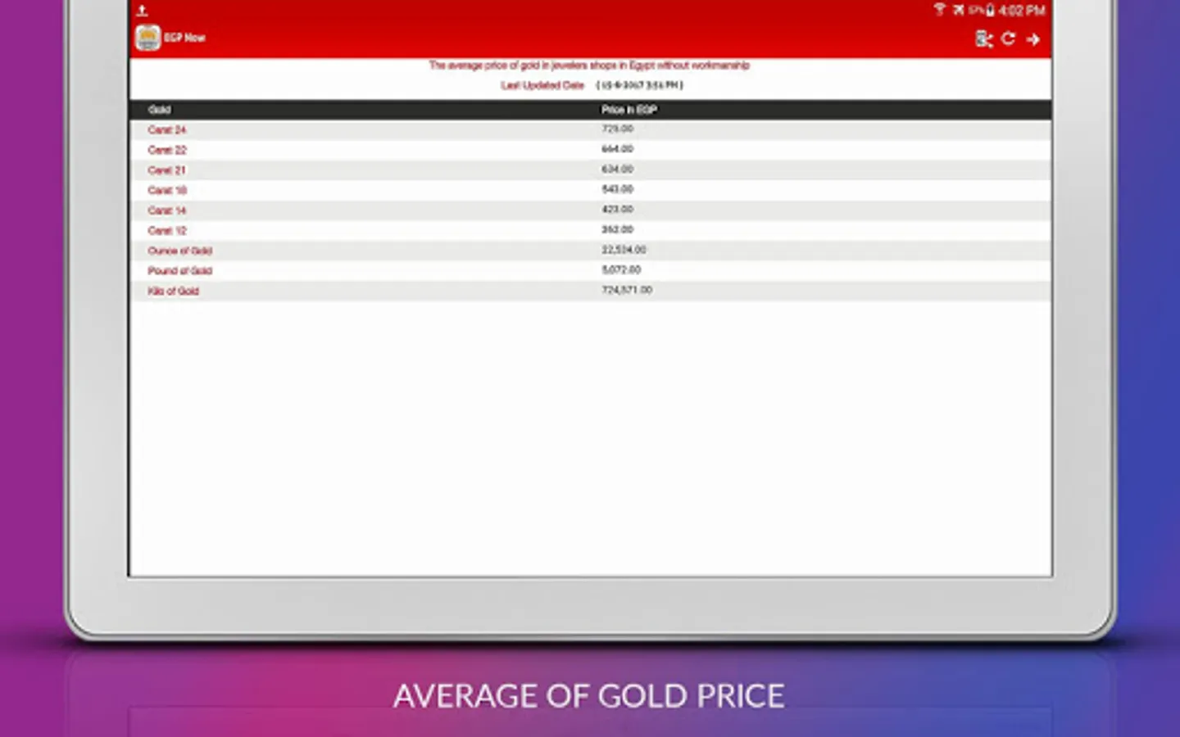The image size is (1180, 737).
Task: Click the Carat 21 price value
Action: click(618, 169)
